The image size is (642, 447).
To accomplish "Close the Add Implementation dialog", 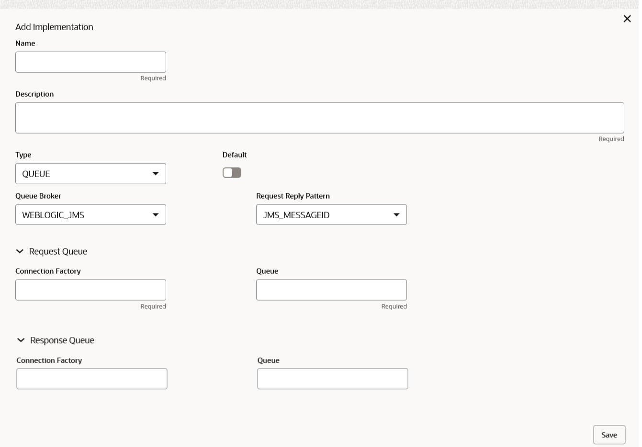I will 627,19.
